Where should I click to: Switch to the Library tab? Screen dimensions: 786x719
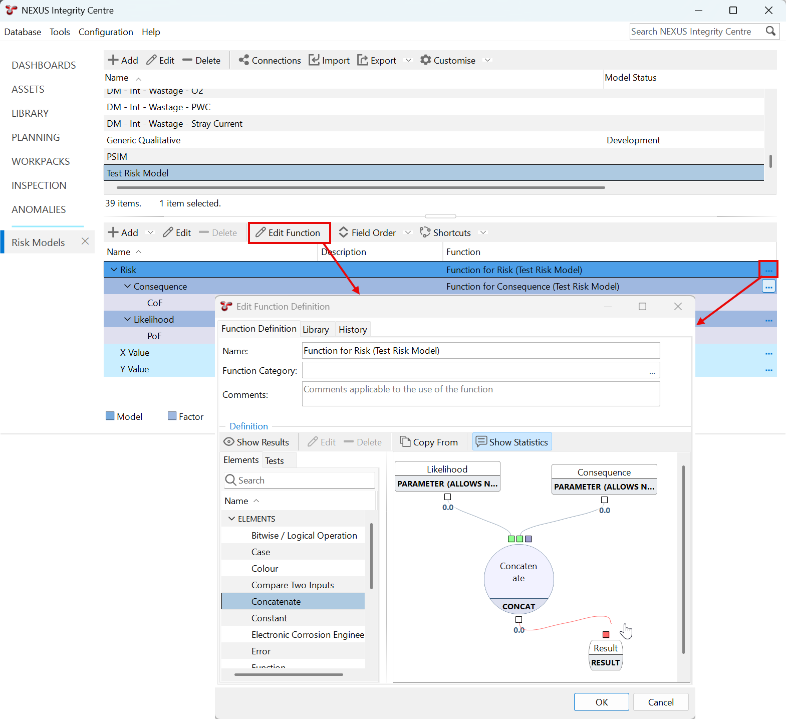click(x=316, y=330)
